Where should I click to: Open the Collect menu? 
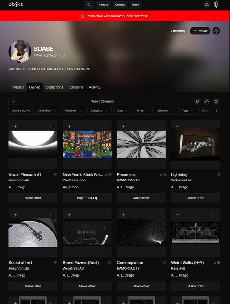click(x=120, y=4)
